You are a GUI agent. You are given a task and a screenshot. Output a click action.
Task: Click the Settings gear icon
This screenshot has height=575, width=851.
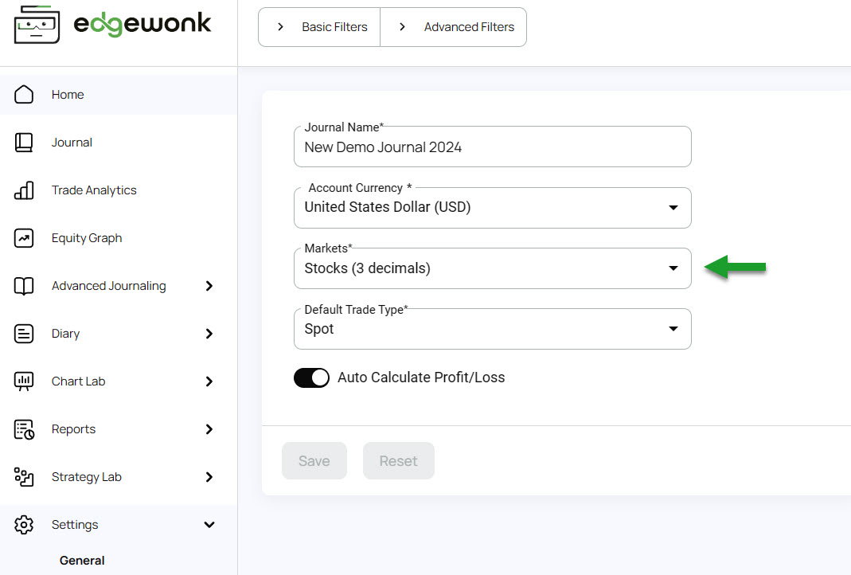[24, 525]
